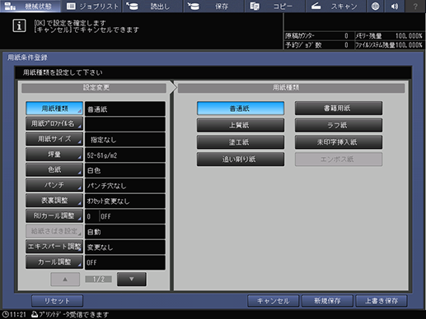Image resolution: width=426 pixels, height=319 pixels.
Task: Open the パンチ punch setting
Action: click(54, 185)
